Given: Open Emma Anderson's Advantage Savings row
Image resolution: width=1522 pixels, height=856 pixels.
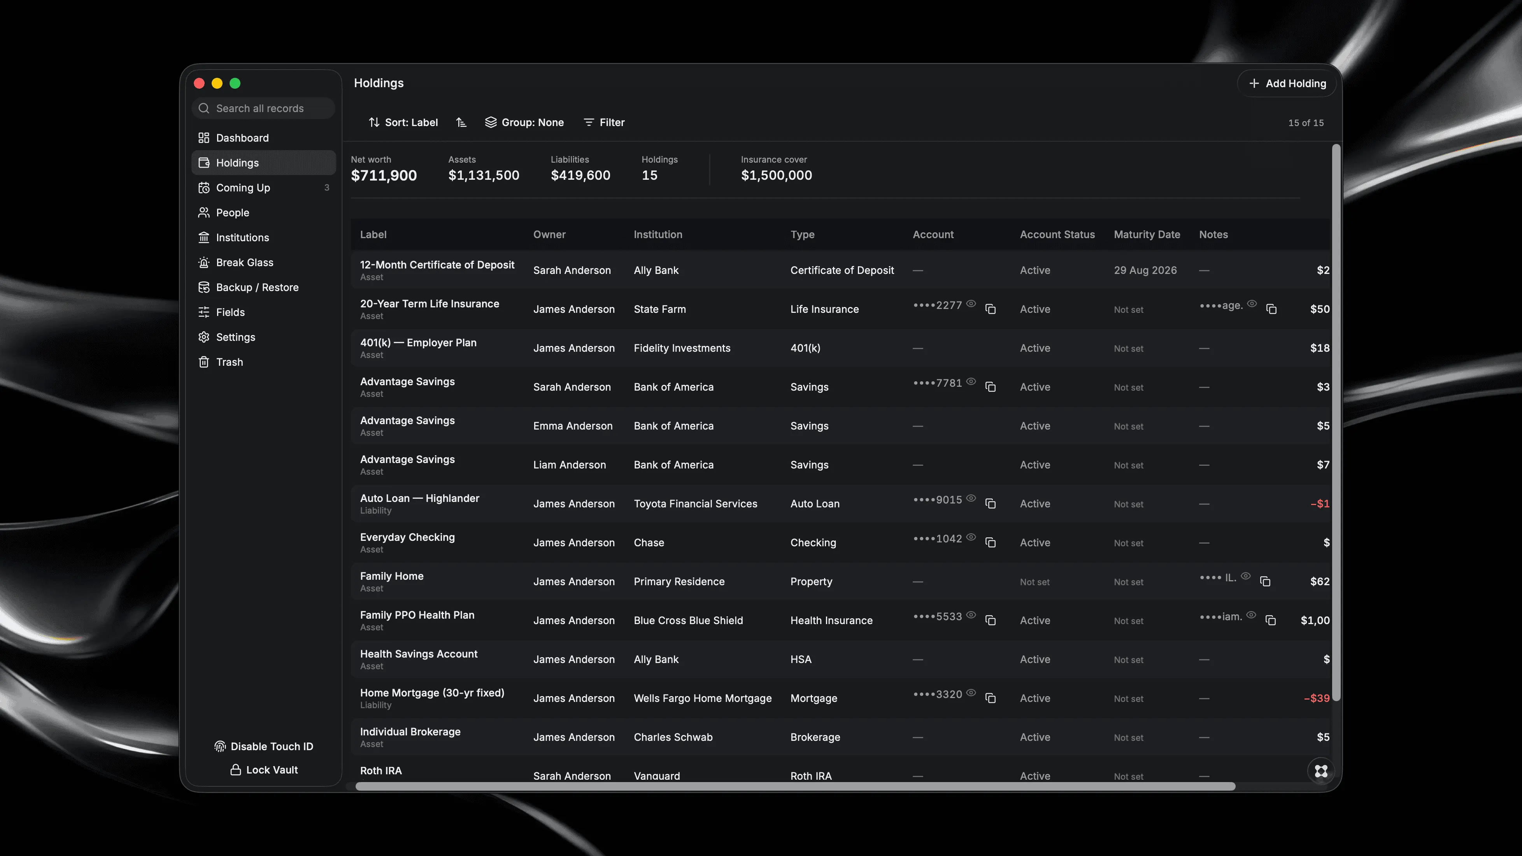Looking at the screenshot, I should 840,426.
